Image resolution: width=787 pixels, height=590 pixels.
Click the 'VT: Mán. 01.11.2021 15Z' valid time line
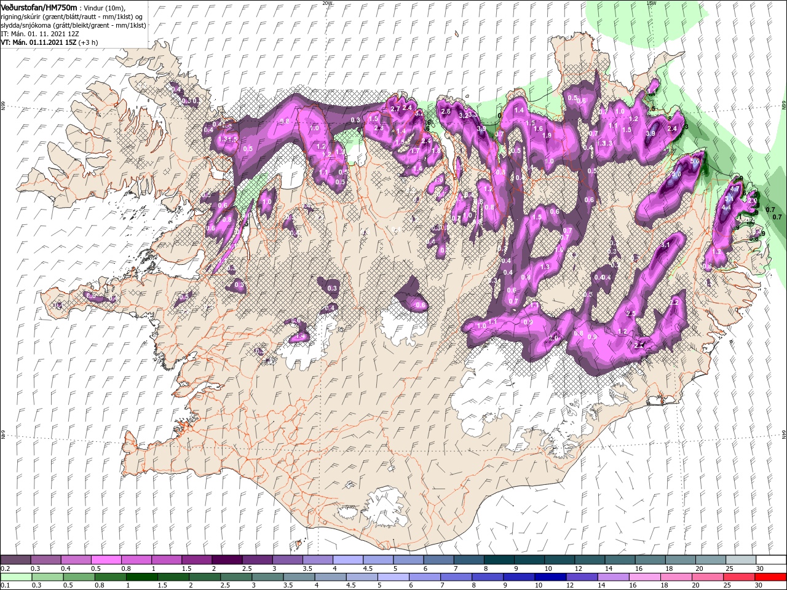pyautogui.click(x=38, y=42)
